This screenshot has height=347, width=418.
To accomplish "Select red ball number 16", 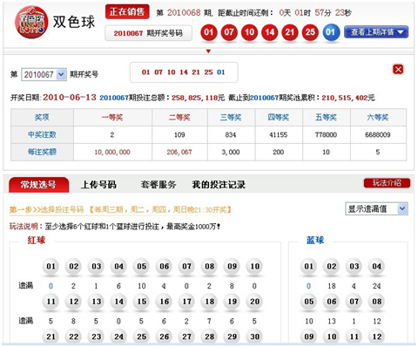I will coord(164,302).
